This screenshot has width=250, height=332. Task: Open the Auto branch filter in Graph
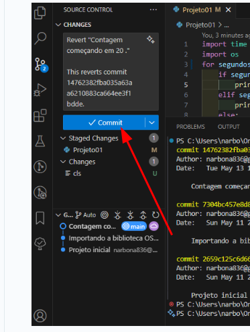coord(86,215)
